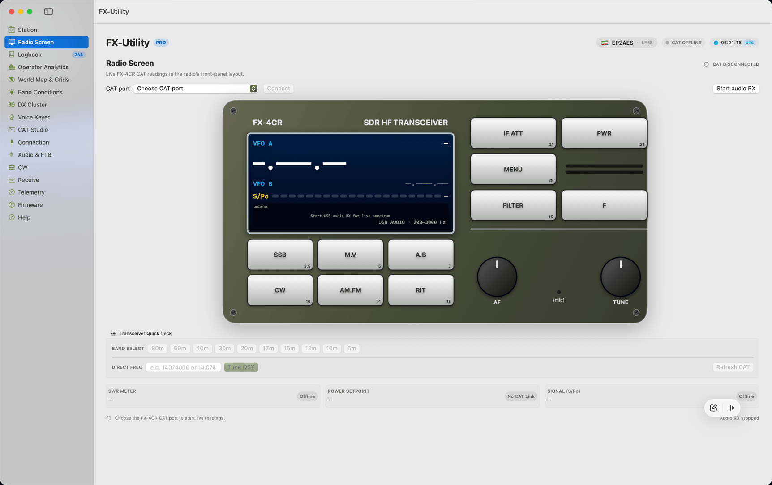Open the Logbook section
This screenshot has height=485, width=772.
point(47,55)
